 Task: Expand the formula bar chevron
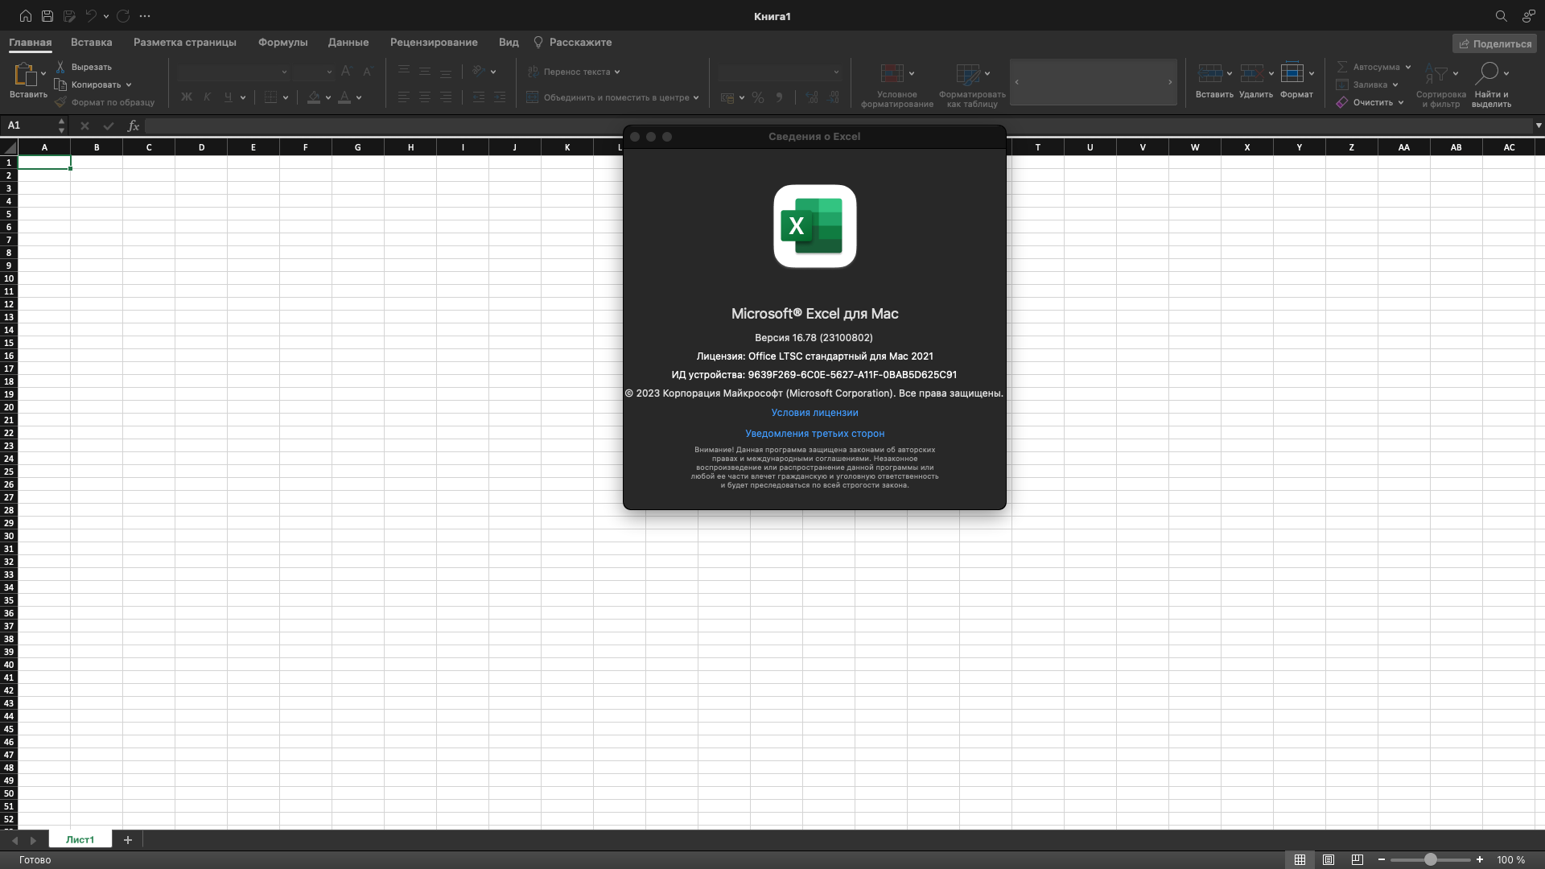click(1538, 126)
